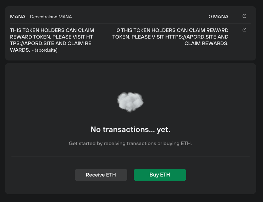Open the apord.site source link
The image size is (263, 202).
[46, 50]
